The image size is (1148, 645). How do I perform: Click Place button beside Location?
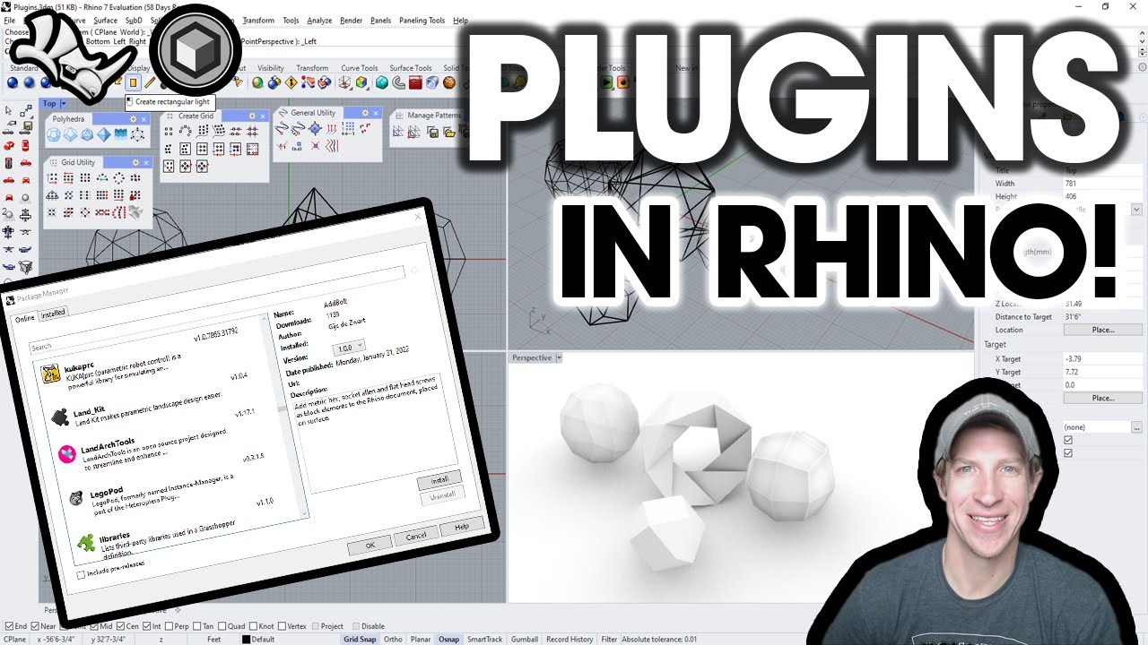pyautogui.click(x=1103, y=330)
